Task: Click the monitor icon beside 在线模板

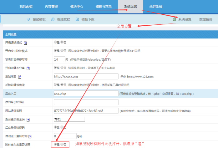Action: [28, 19]
